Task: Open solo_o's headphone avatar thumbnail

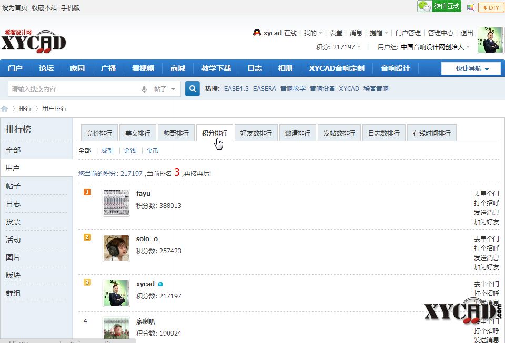Action: click(116, 248)
